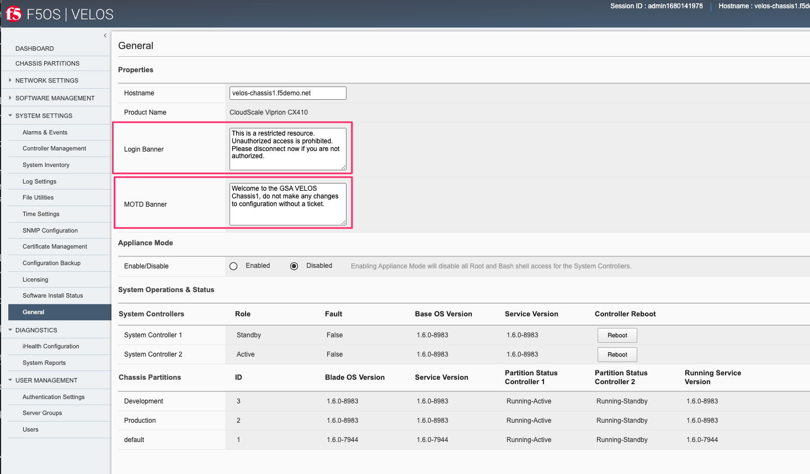
Task: Open File Utilities
Action: pos(38,197)
